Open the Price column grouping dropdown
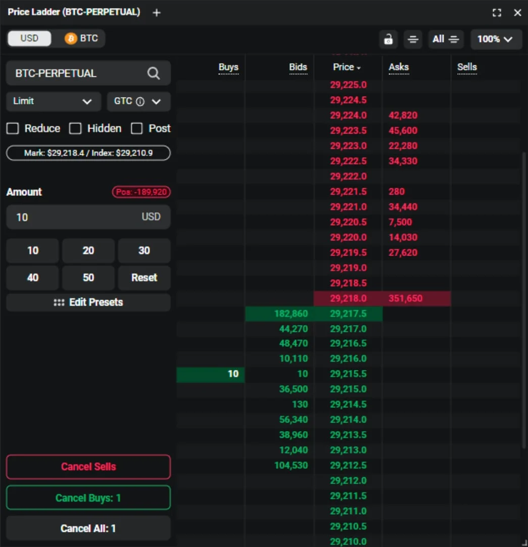The width and height of the screenshot is (528, 547). (347, 67)
